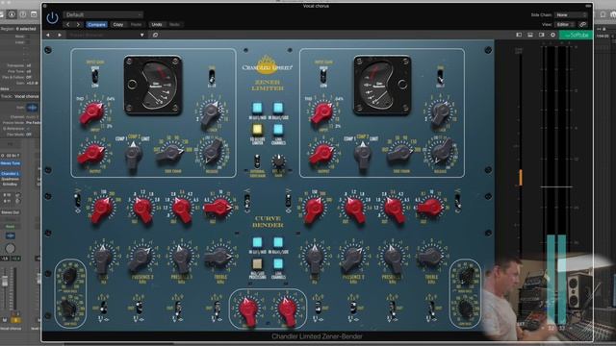
Task: Click third layout icon in Softube bar
Action: (541, 35)
